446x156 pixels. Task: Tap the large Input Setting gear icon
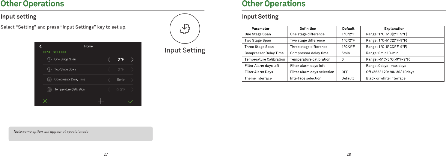pos(185,28)
